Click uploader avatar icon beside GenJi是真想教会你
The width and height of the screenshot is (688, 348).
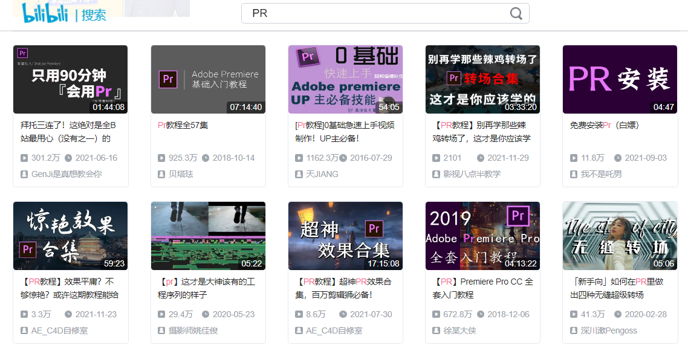[x=24, y=174]
